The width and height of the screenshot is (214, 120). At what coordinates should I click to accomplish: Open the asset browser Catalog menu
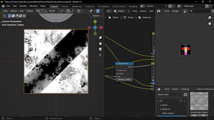pos(185,89)
